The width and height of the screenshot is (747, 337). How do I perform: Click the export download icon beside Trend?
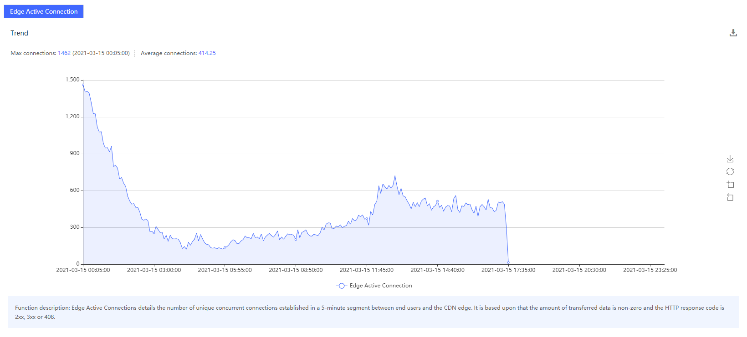tap(733, 33)
